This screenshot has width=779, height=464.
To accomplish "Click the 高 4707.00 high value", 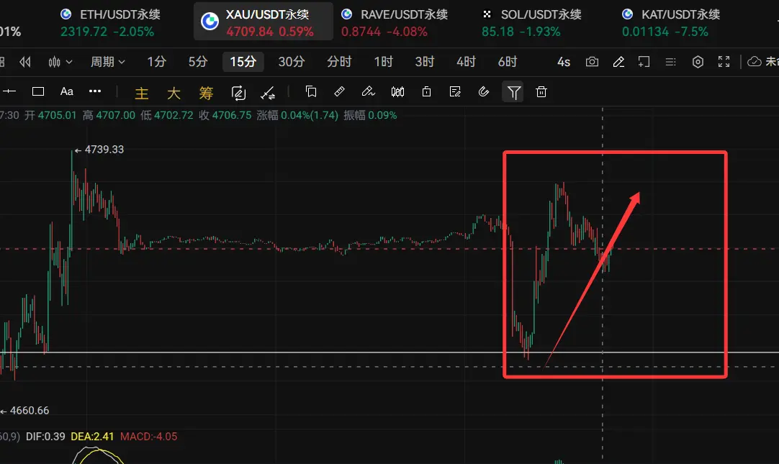I will pos(109,115).
